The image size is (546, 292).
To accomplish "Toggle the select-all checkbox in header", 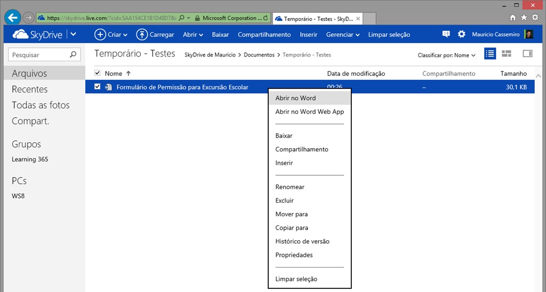I will point(97,73).
